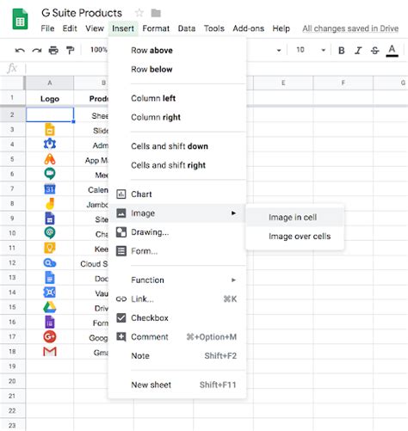
Task: Insert Cells and shift right
Action: 177,165
